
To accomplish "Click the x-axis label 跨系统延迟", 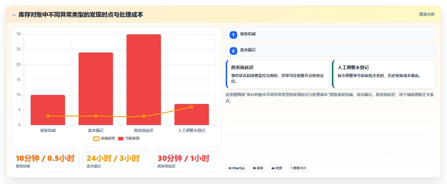I will tap(144, 130).
